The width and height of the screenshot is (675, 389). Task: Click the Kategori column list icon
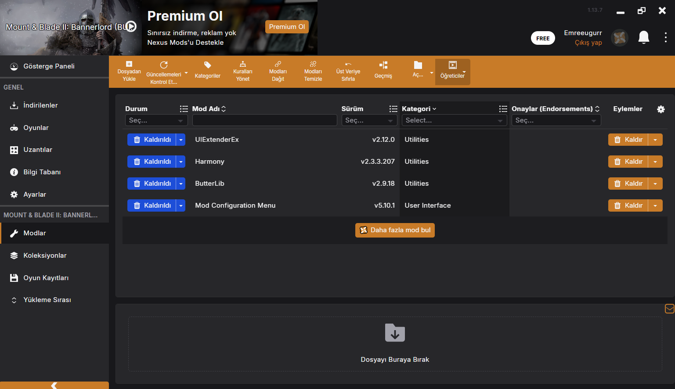(x=503, y=109)
